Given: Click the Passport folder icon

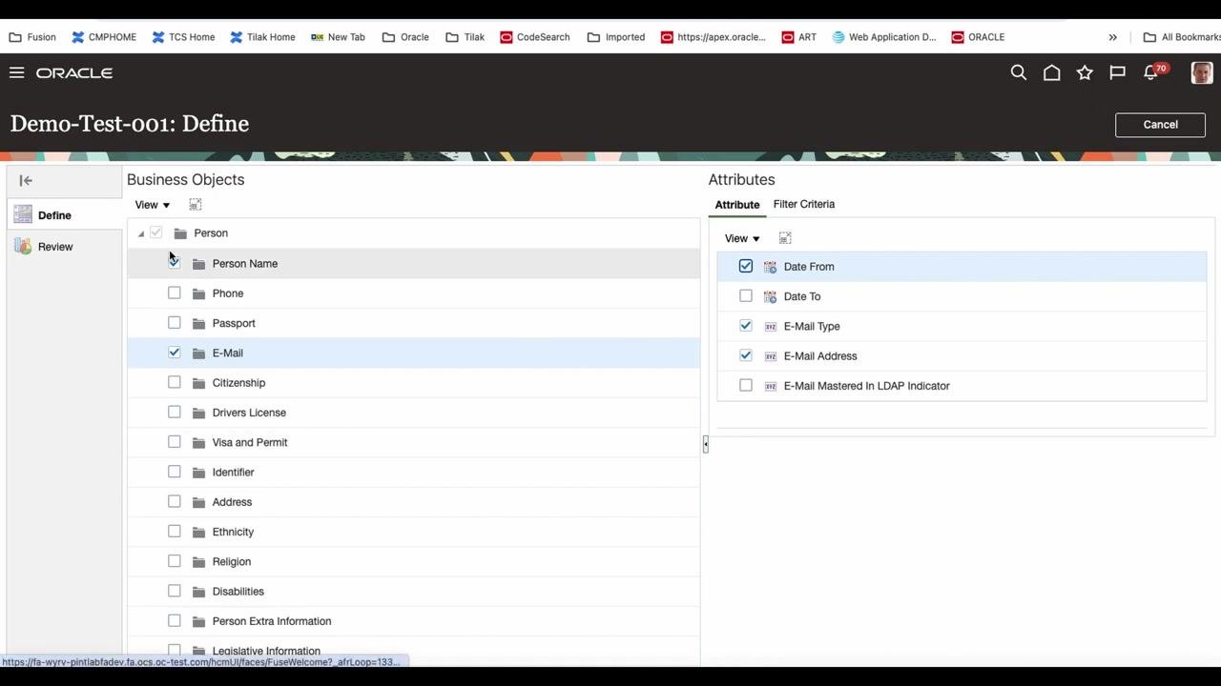Looking at the screenshot, I should click(x=198, y=323).
